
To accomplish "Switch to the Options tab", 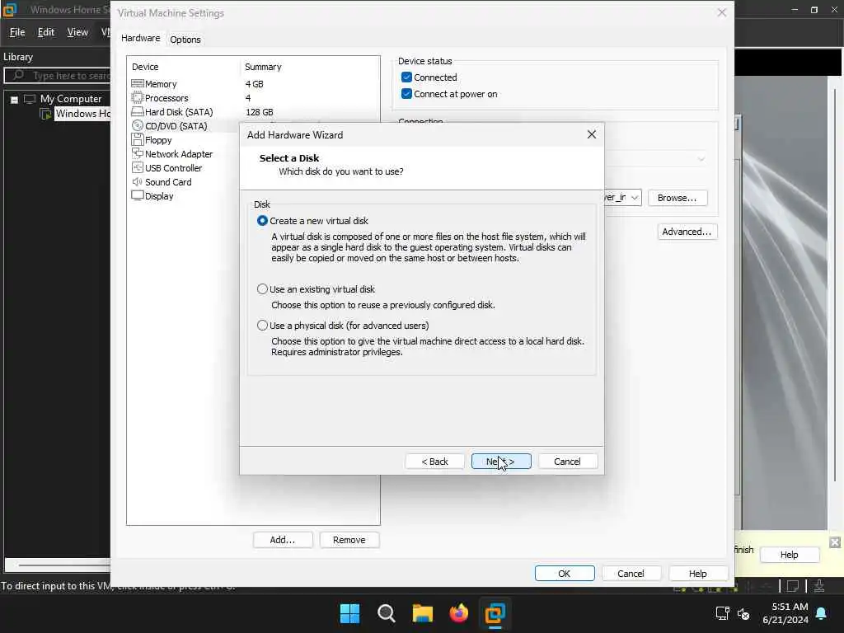I will pyautogui.click(x=185, y=40).
